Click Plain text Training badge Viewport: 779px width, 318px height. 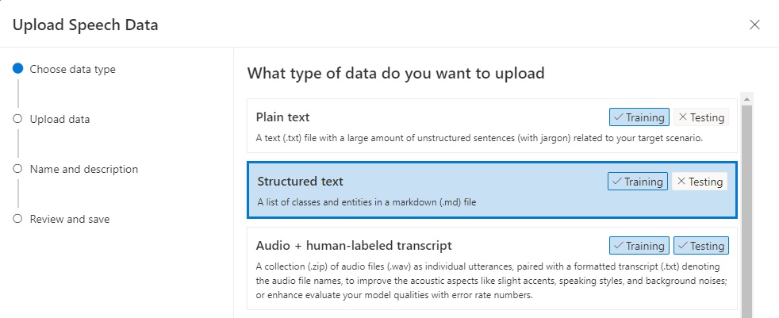(x=639, y=117)
